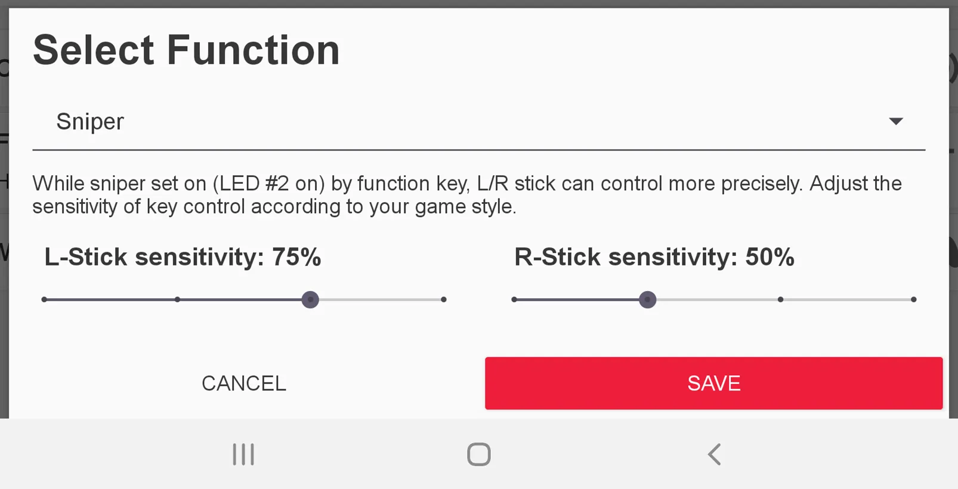Image resolution: width=958 pixels, height=489 pixels.
Task: Set L-Stick sensitivity to the leftmost tick
Action: [x=44, y=299]
